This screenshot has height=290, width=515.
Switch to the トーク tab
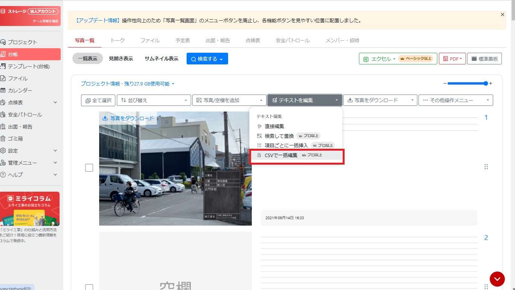click(118, 40)
